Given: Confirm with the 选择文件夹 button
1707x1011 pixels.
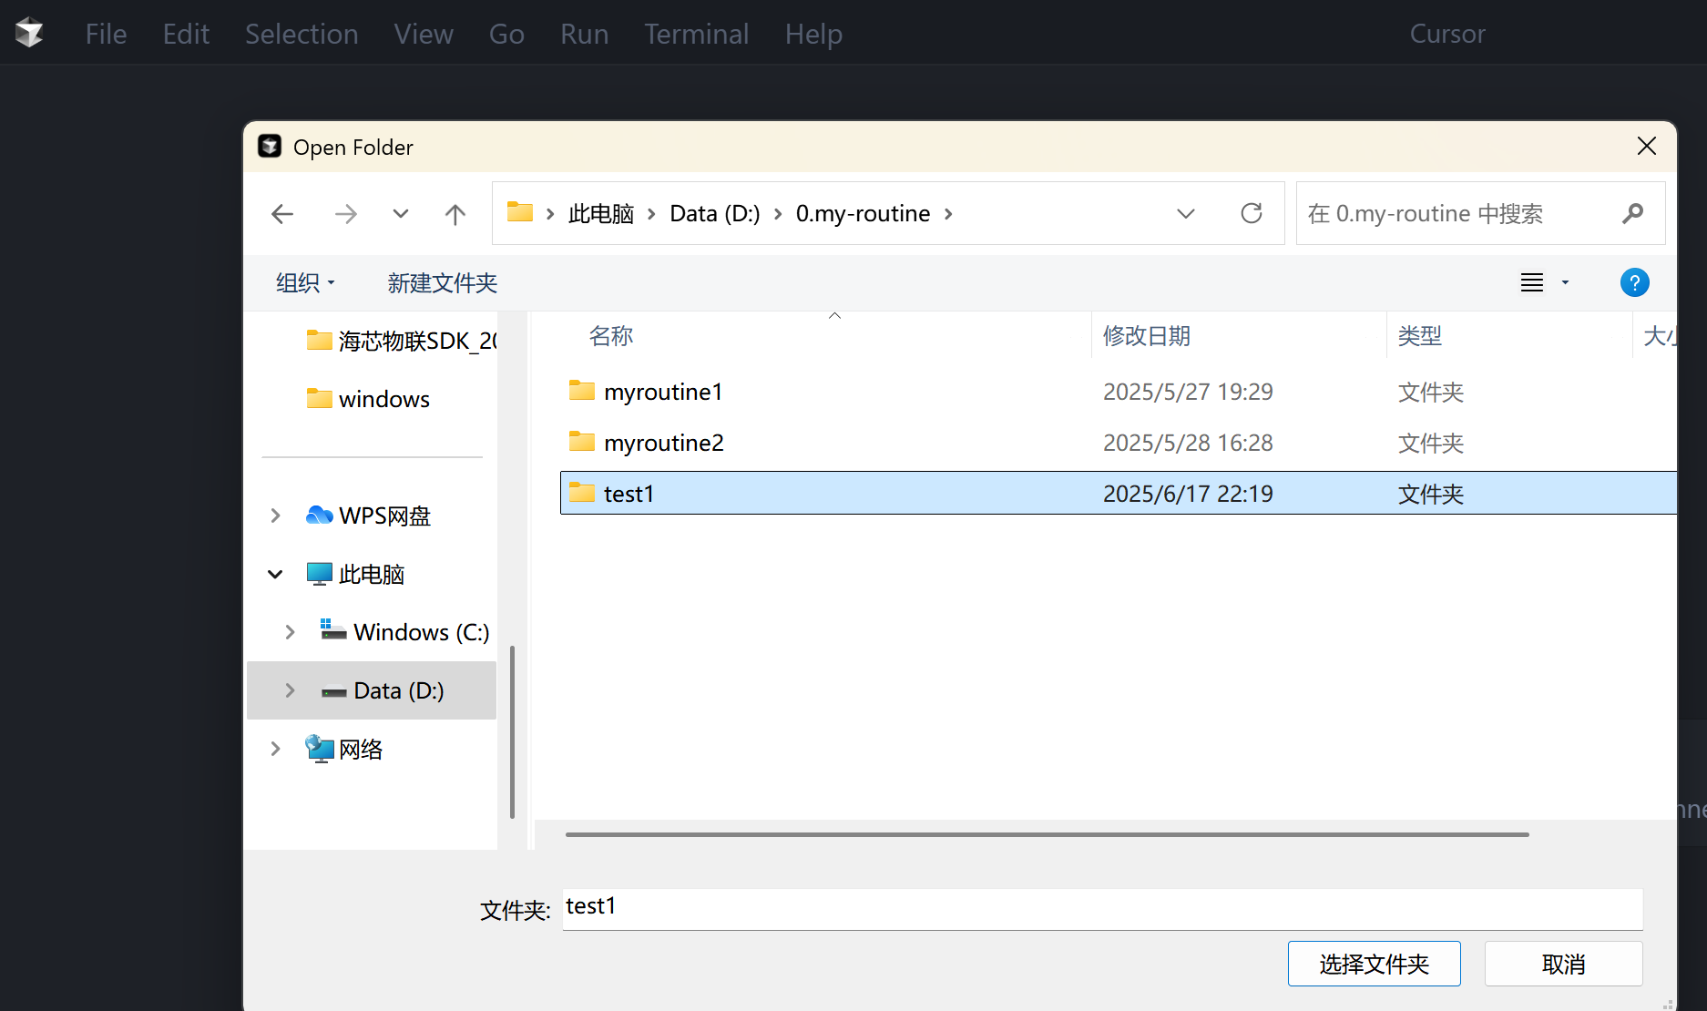Looking at the screenshot, I should 1375,964.
